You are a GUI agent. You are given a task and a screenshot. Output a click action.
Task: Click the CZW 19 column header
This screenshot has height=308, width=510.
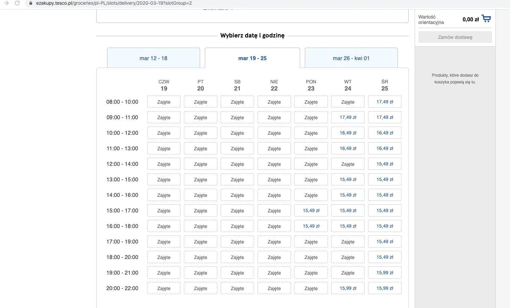(x=164, y=85)
